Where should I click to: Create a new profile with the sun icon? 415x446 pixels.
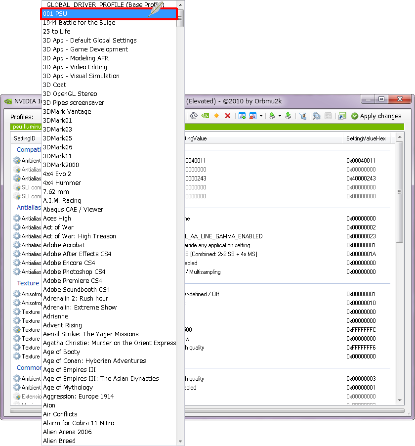click(x=216, y=116)
